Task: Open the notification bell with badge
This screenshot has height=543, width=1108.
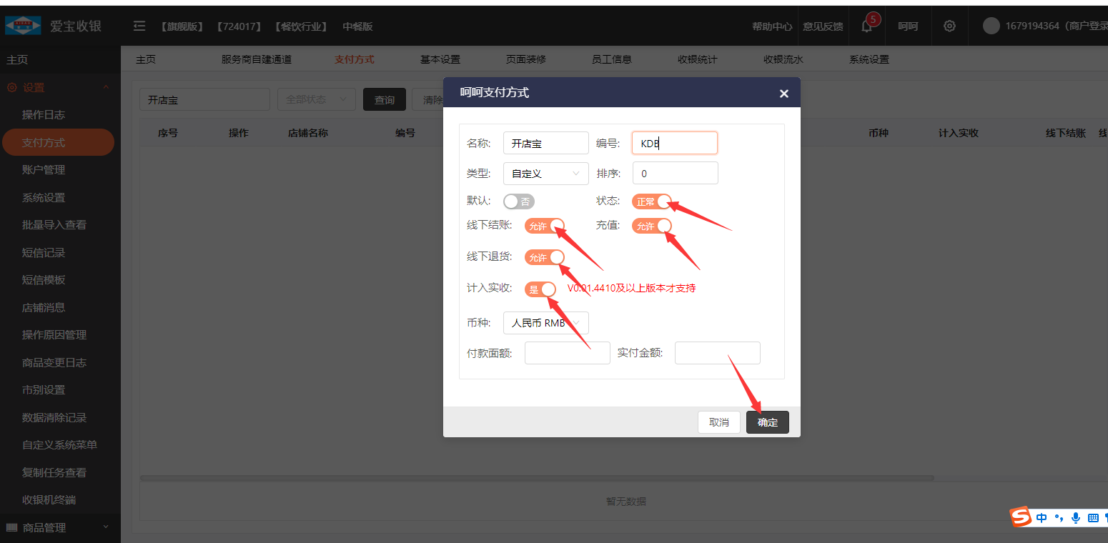Action: tap(867, 26)
